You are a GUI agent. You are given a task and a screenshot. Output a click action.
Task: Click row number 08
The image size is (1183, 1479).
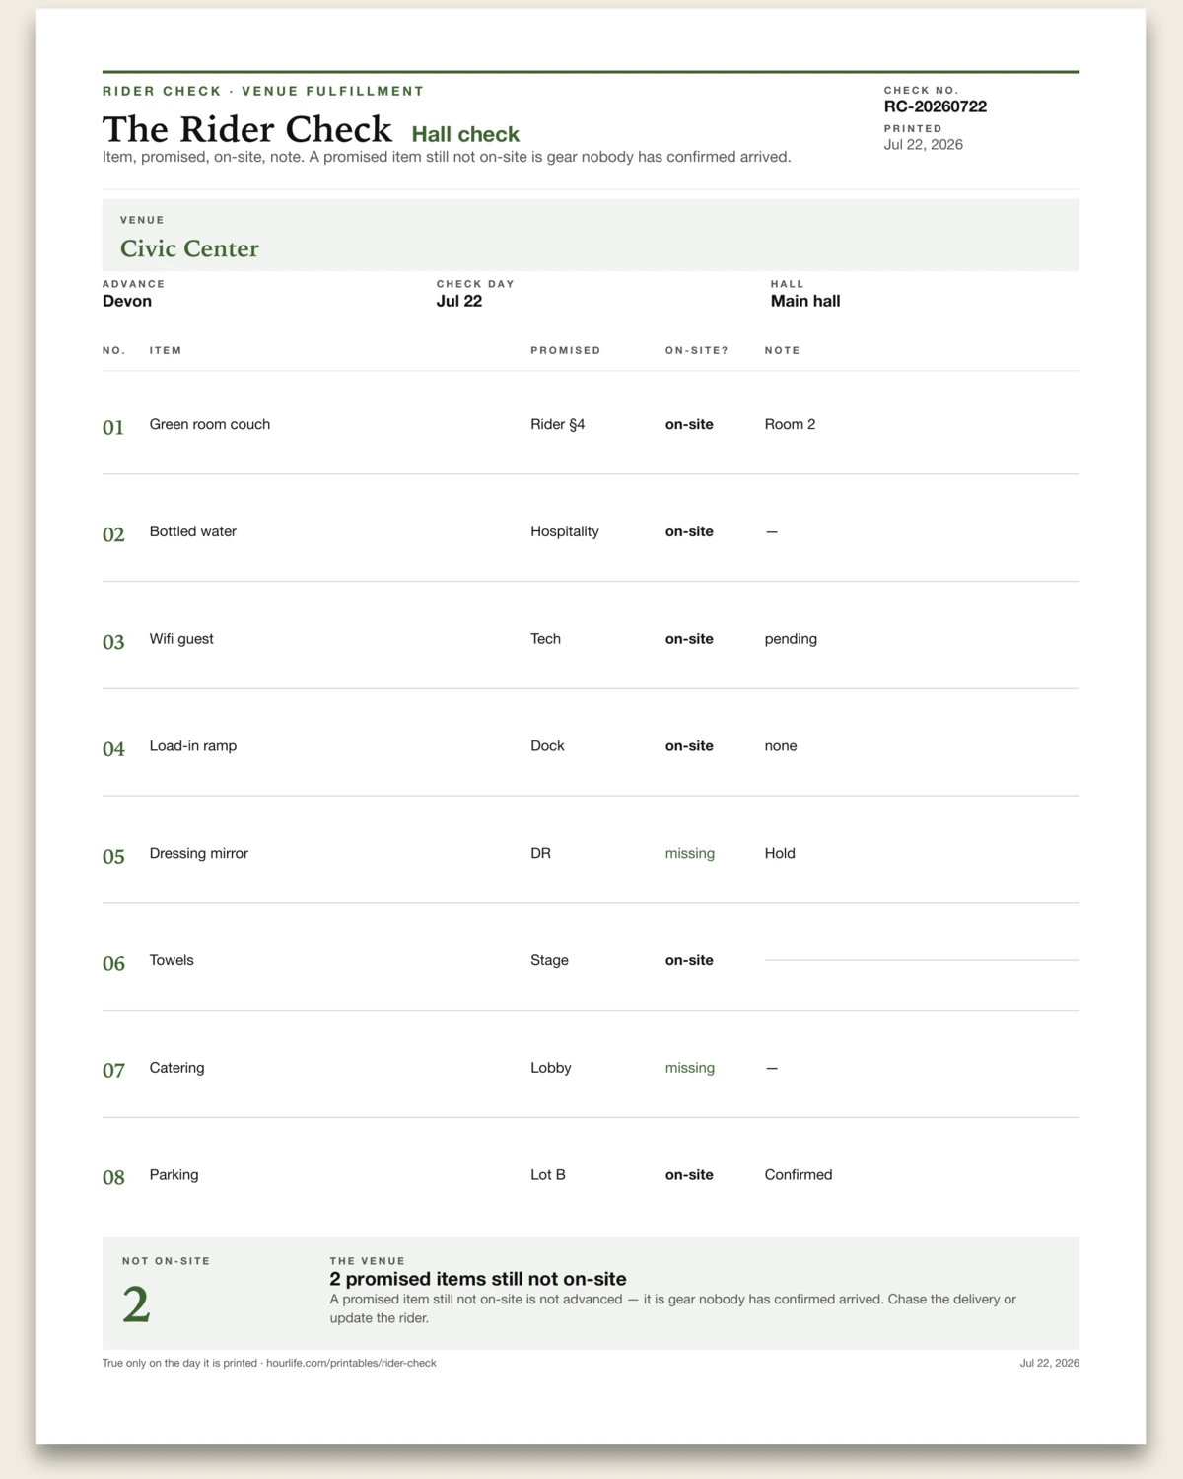(x=113, y=1178)
